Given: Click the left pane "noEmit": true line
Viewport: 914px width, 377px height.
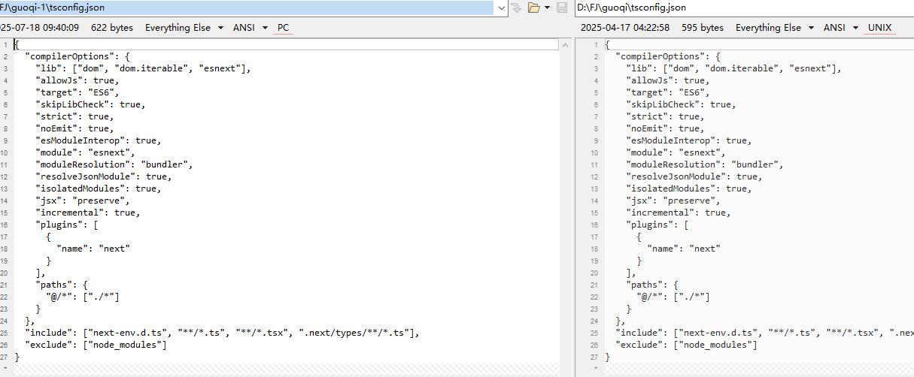Looking at the screenshot, I should point(75,128).
